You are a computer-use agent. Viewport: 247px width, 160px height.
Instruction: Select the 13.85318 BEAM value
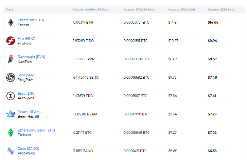tap(85, 114)
